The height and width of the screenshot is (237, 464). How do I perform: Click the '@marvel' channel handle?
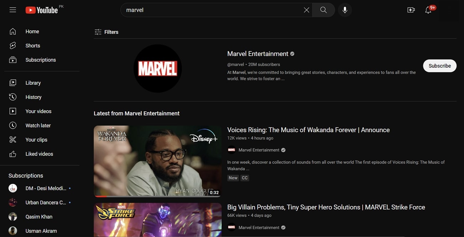coord(236,65)
